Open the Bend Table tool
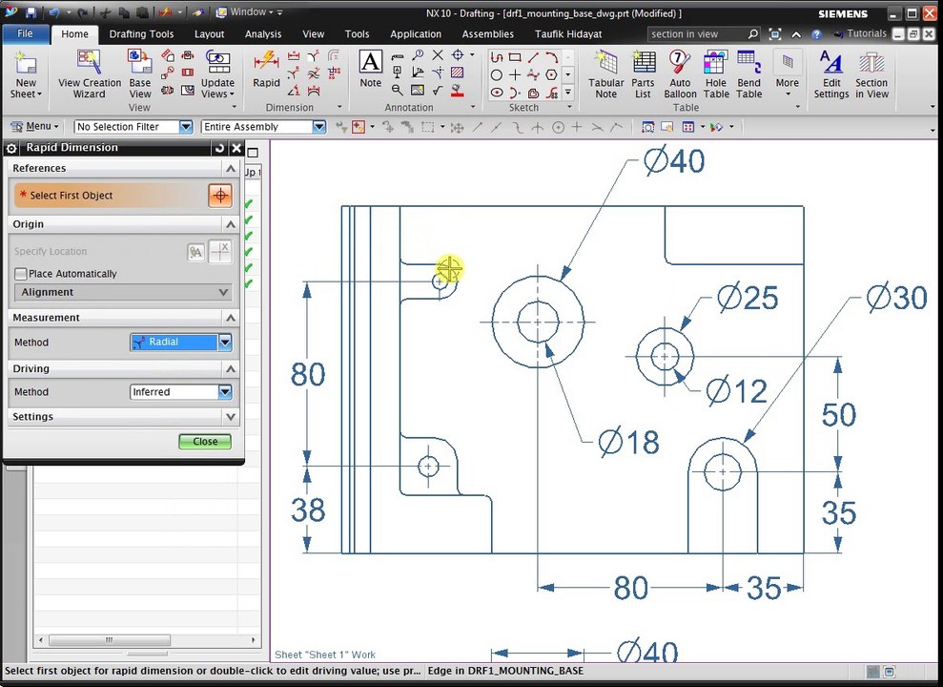The width and height of the screenshot is (943, 687). click(748, 74)
